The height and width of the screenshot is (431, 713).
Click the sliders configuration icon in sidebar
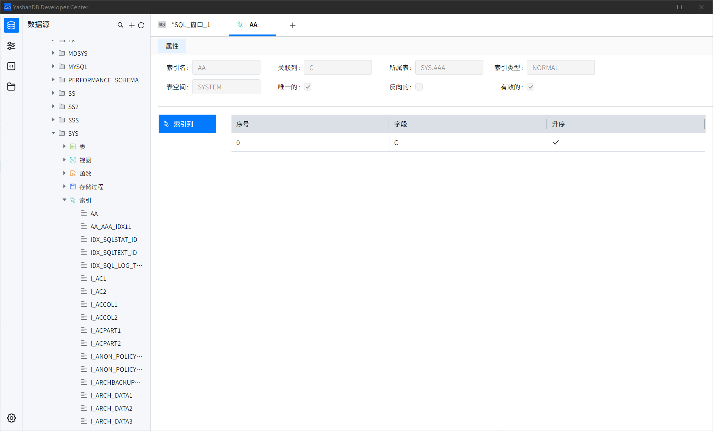click(x=12, y=46)
